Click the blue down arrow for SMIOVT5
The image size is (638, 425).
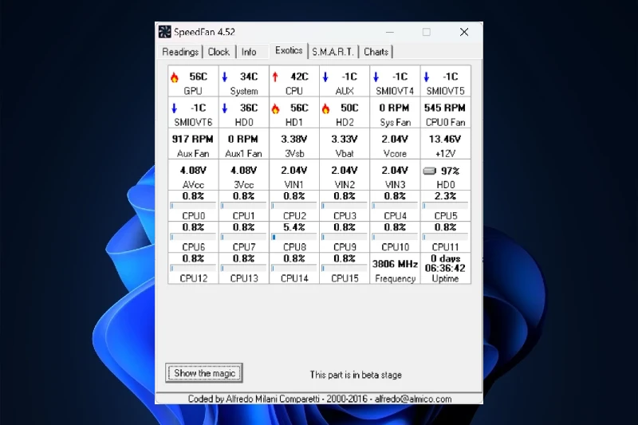coord(427,77)
